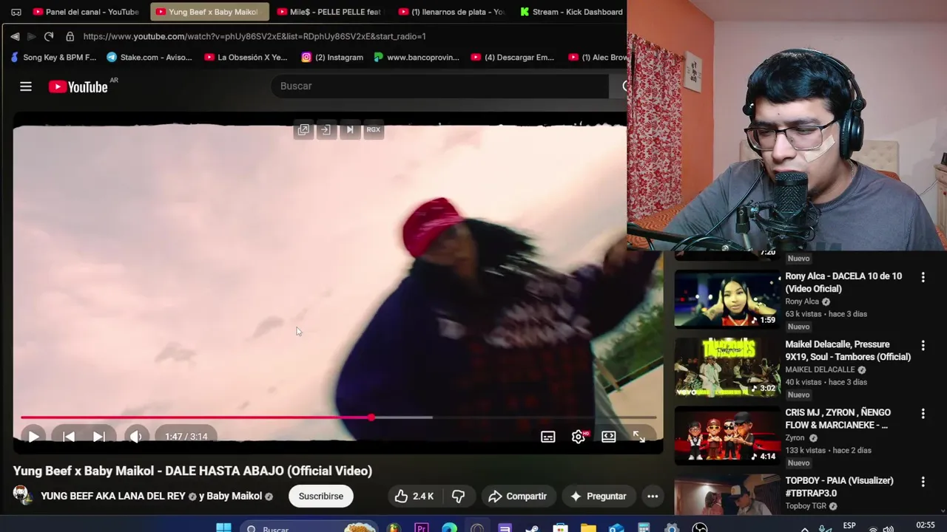Switch to theater mode view
947x532 pixels.
[609, 437]
